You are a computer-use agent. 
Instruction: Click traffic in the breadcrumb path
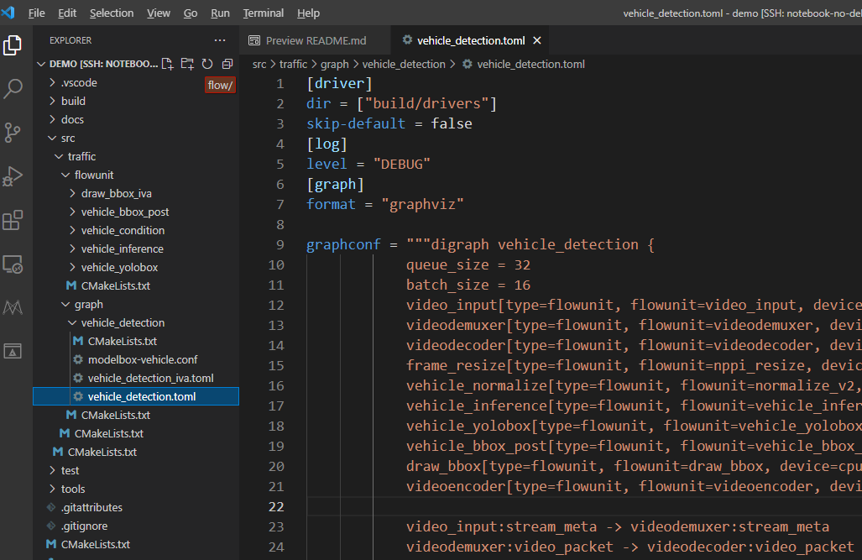click(x=293, y=65)
